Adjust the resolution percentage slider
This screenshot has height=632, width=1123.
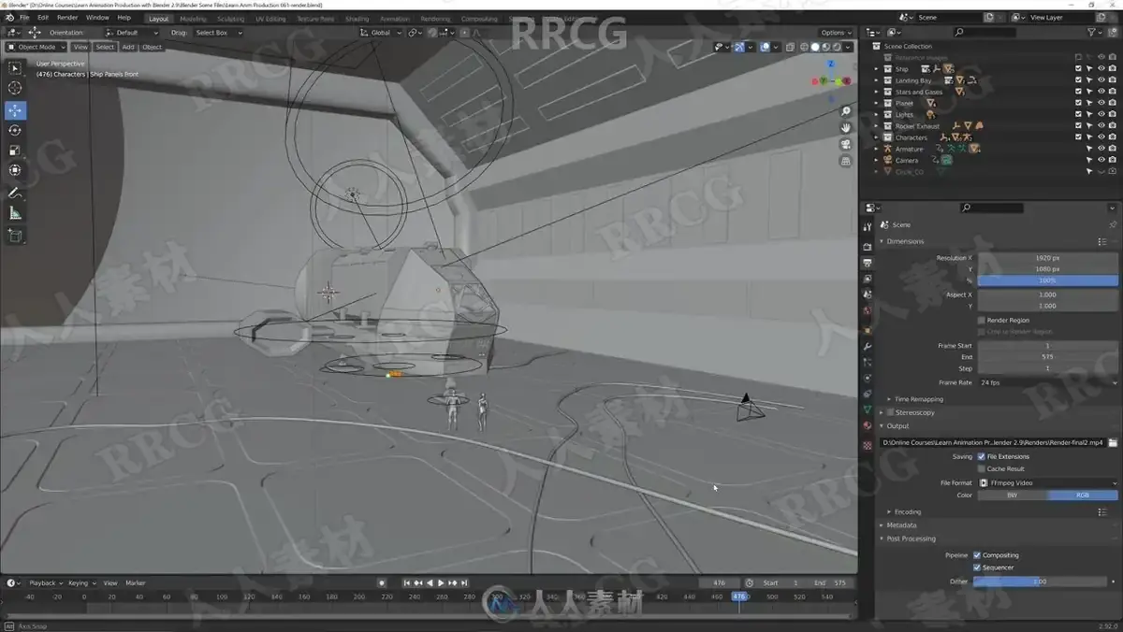tap(1047, 280)
